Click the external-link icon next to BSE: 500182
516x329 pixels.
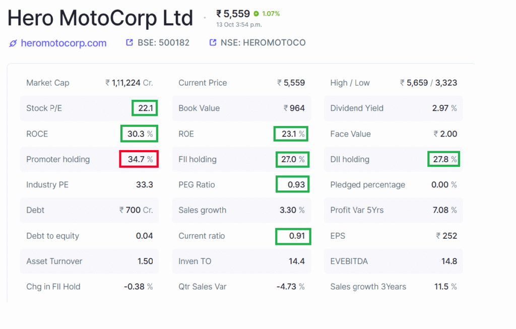pos(129,42)
